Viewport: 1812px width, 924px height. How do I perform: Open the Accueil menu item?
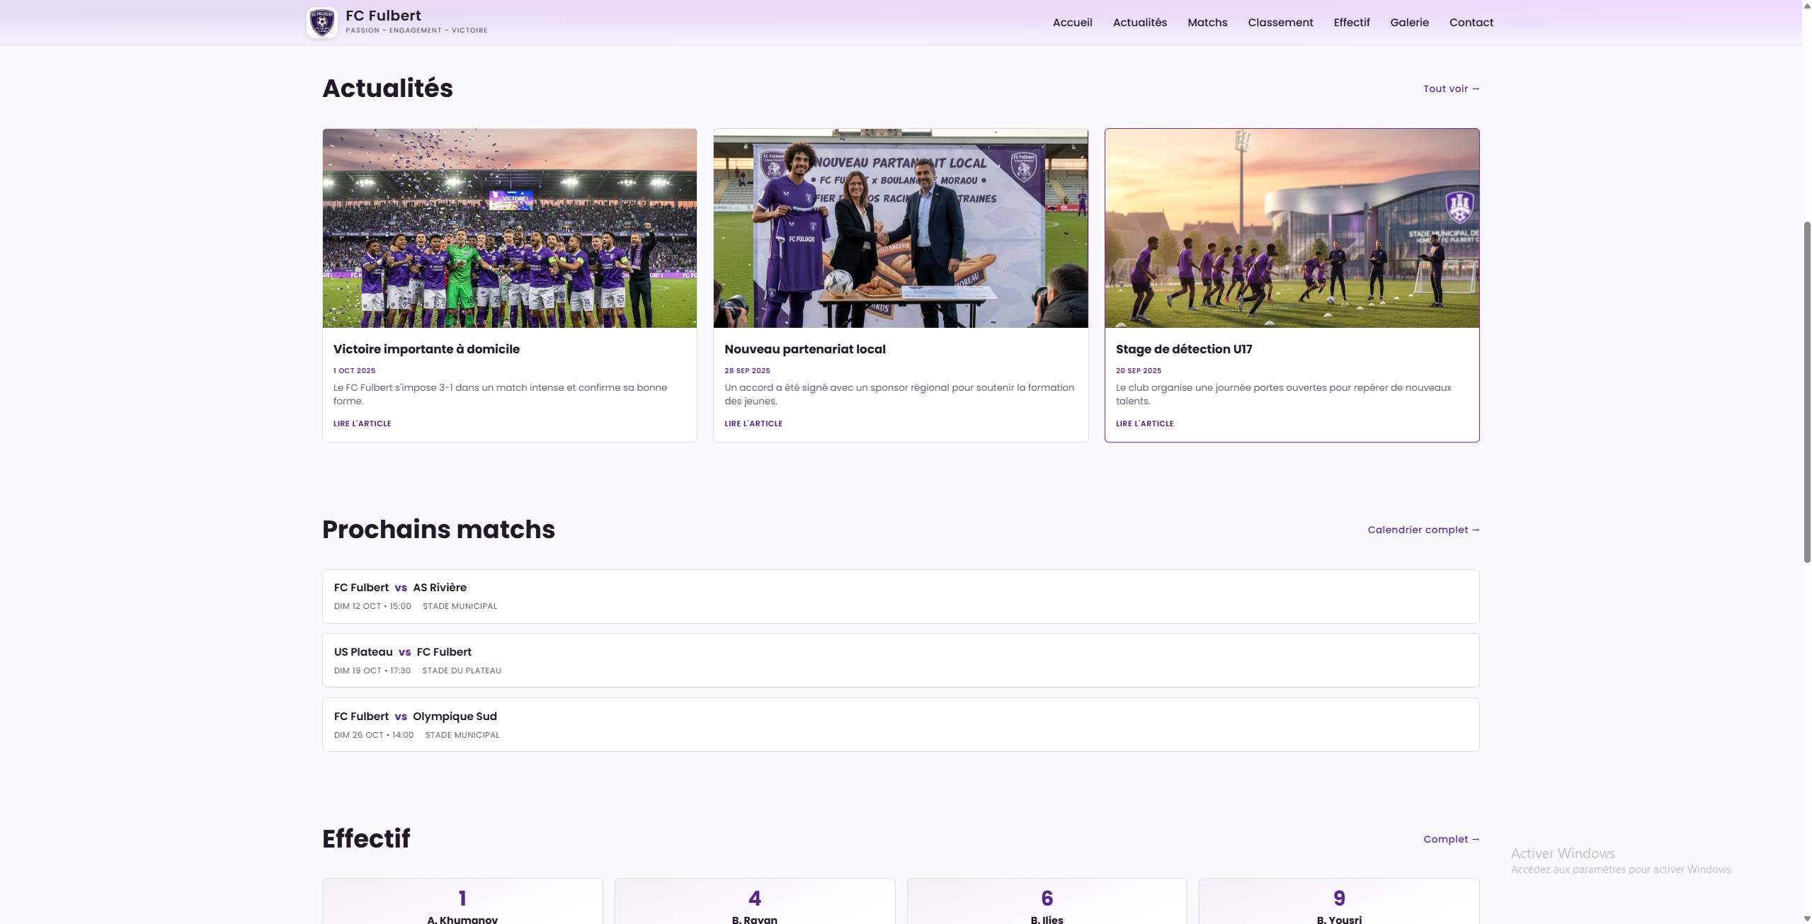1071,22
